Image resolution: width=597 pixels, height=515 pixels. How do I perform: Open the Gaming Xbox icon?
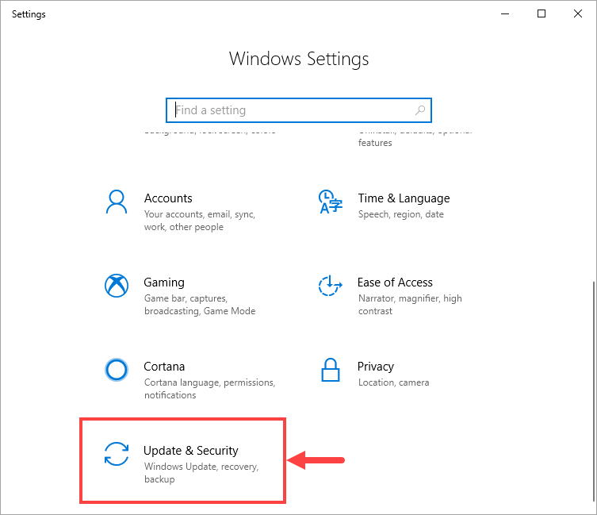coord(117,286)
